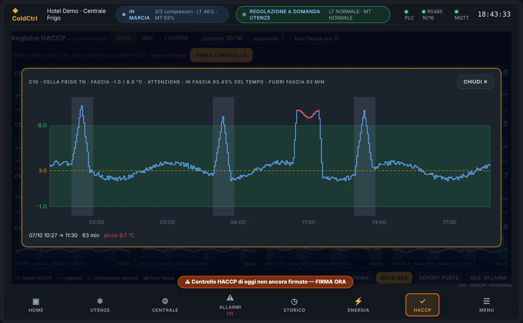Viewport: 523px width, 323px height.
Task: Select the 7 GIORNI period tab
Action: click(x=176, y=38)
